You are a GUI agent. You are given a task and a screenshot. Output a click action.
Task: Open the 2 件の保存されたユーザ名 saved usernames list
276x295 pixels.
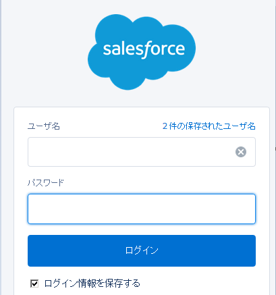(209, 126)
